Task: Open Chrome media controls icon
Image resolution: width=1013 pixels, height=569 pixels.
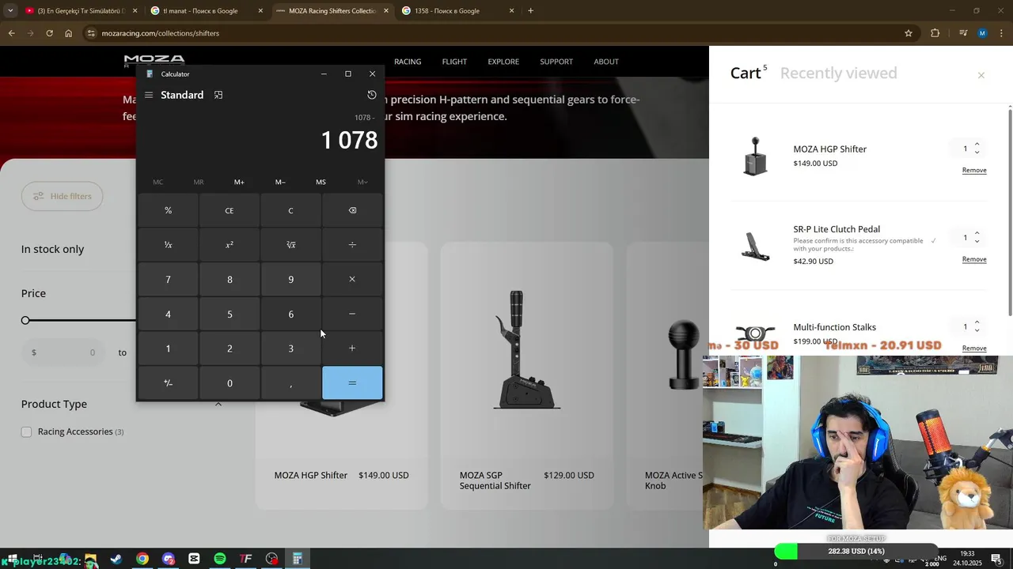Action: click(963, 33)
